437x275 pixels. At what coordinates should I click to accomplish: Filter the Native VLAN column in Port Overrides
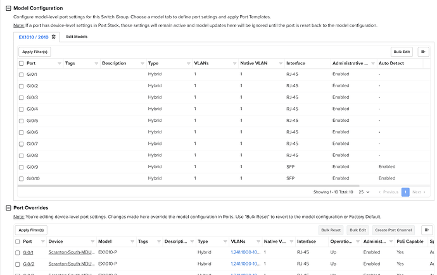point(291,241)
